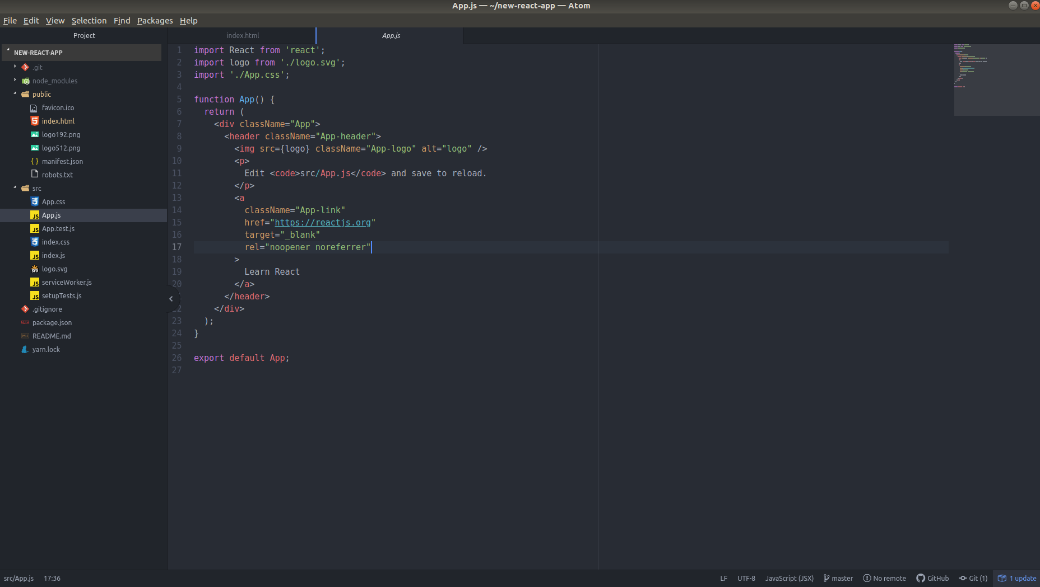
Task: Click line number 5 in the gutter
Action: point(179,99)
